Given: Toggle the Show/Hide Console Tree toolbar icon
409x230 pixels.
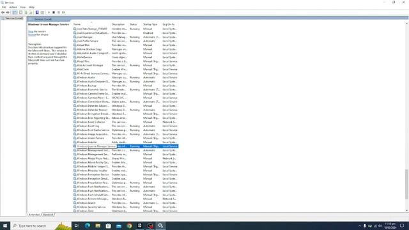Looking at the screenshot, I should tap(15, 13).
